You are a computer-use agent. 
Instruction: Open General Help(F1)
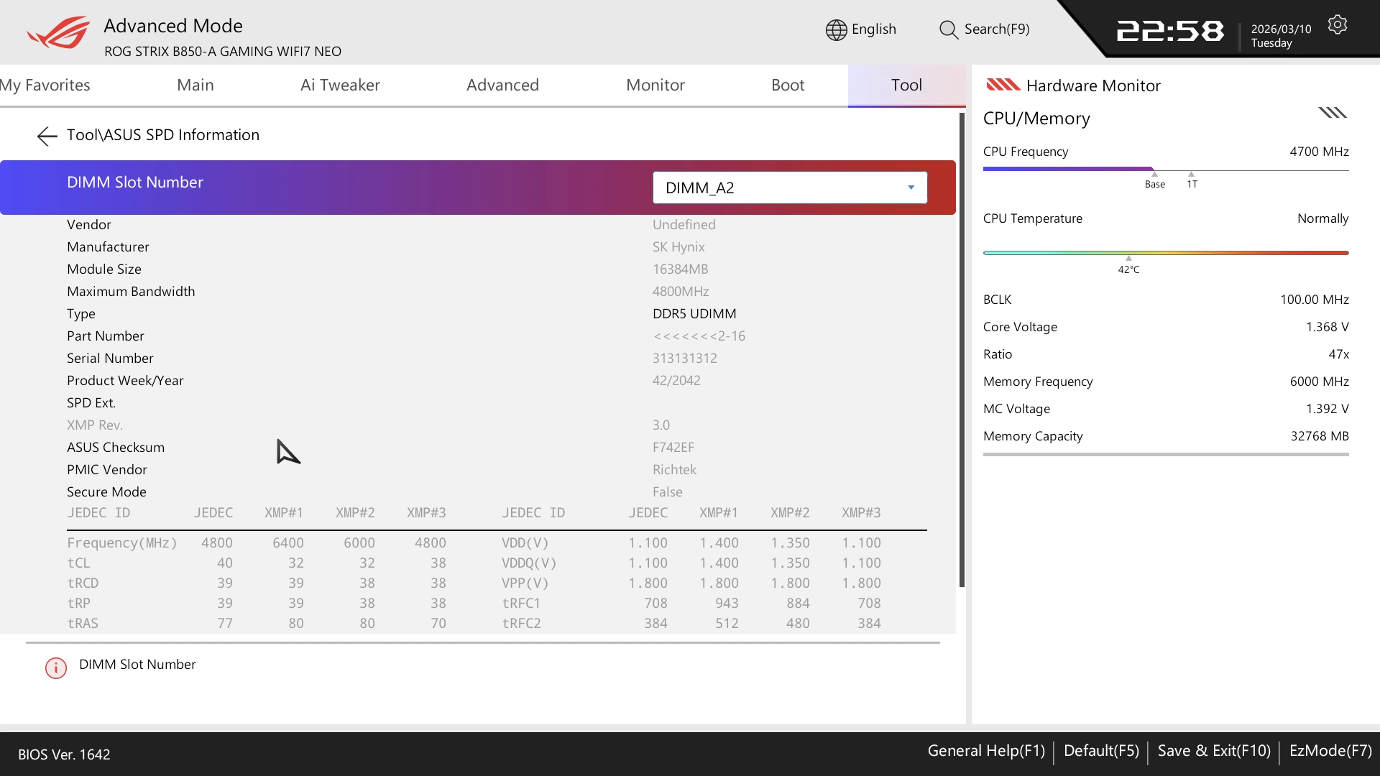click(985, 751)
